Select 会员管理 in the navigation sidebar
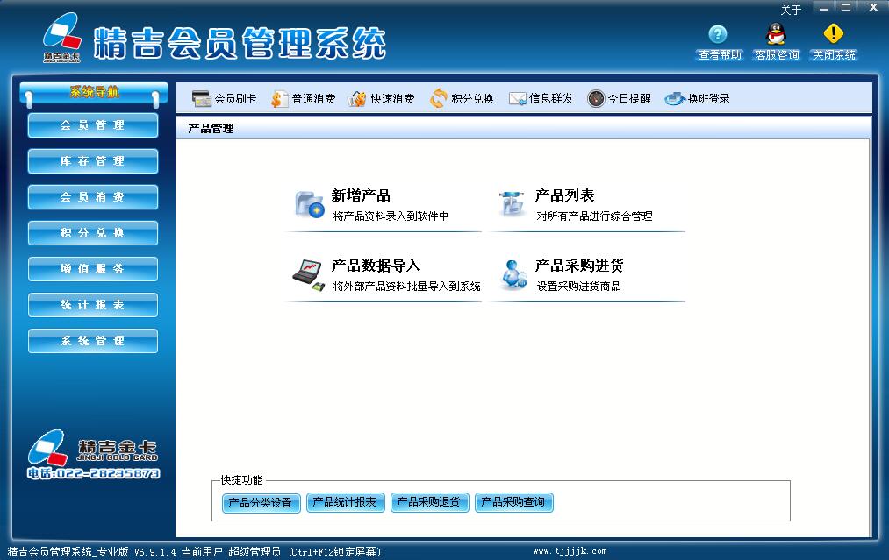Viewport: 889px width, 560px height. (x=93, y=125)
